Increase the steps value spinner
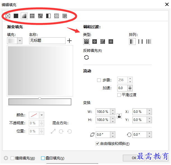Image resolution: width=171 pixels, height=165 pixels. coord(130,79)
